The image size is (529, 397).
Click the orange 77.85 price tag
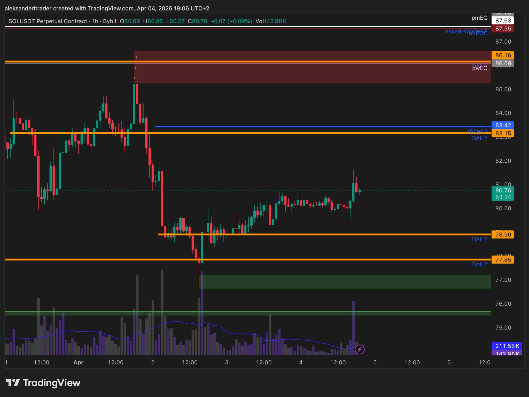pos(503,260)
